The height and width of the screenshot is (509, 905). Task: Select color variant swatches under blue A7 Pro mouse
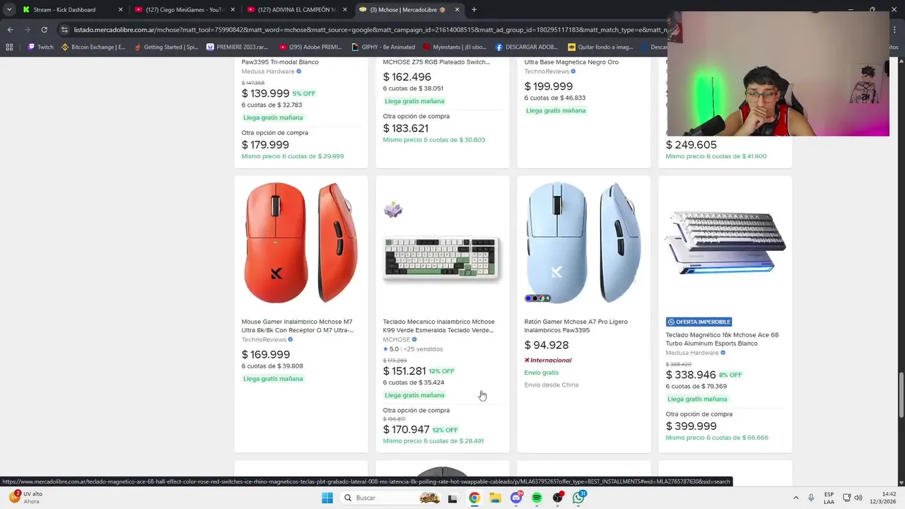pos(537,298)
